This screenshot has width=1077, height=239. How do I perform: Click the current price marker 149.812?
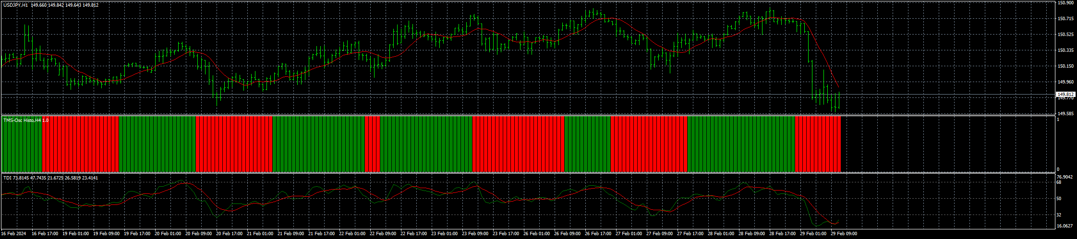click(x=1066, y=94)
